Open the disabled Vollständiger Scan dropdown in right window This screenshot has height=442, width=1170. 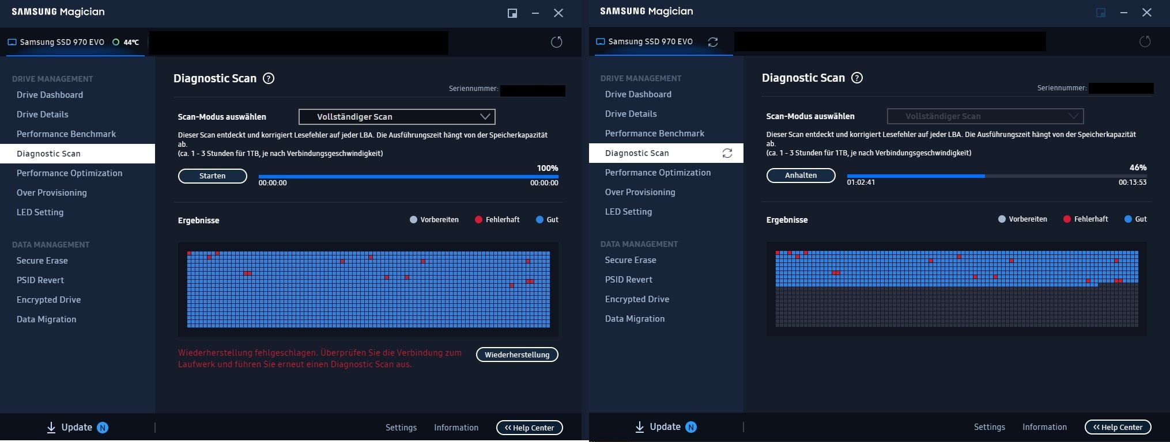click(x=985, y=116)
